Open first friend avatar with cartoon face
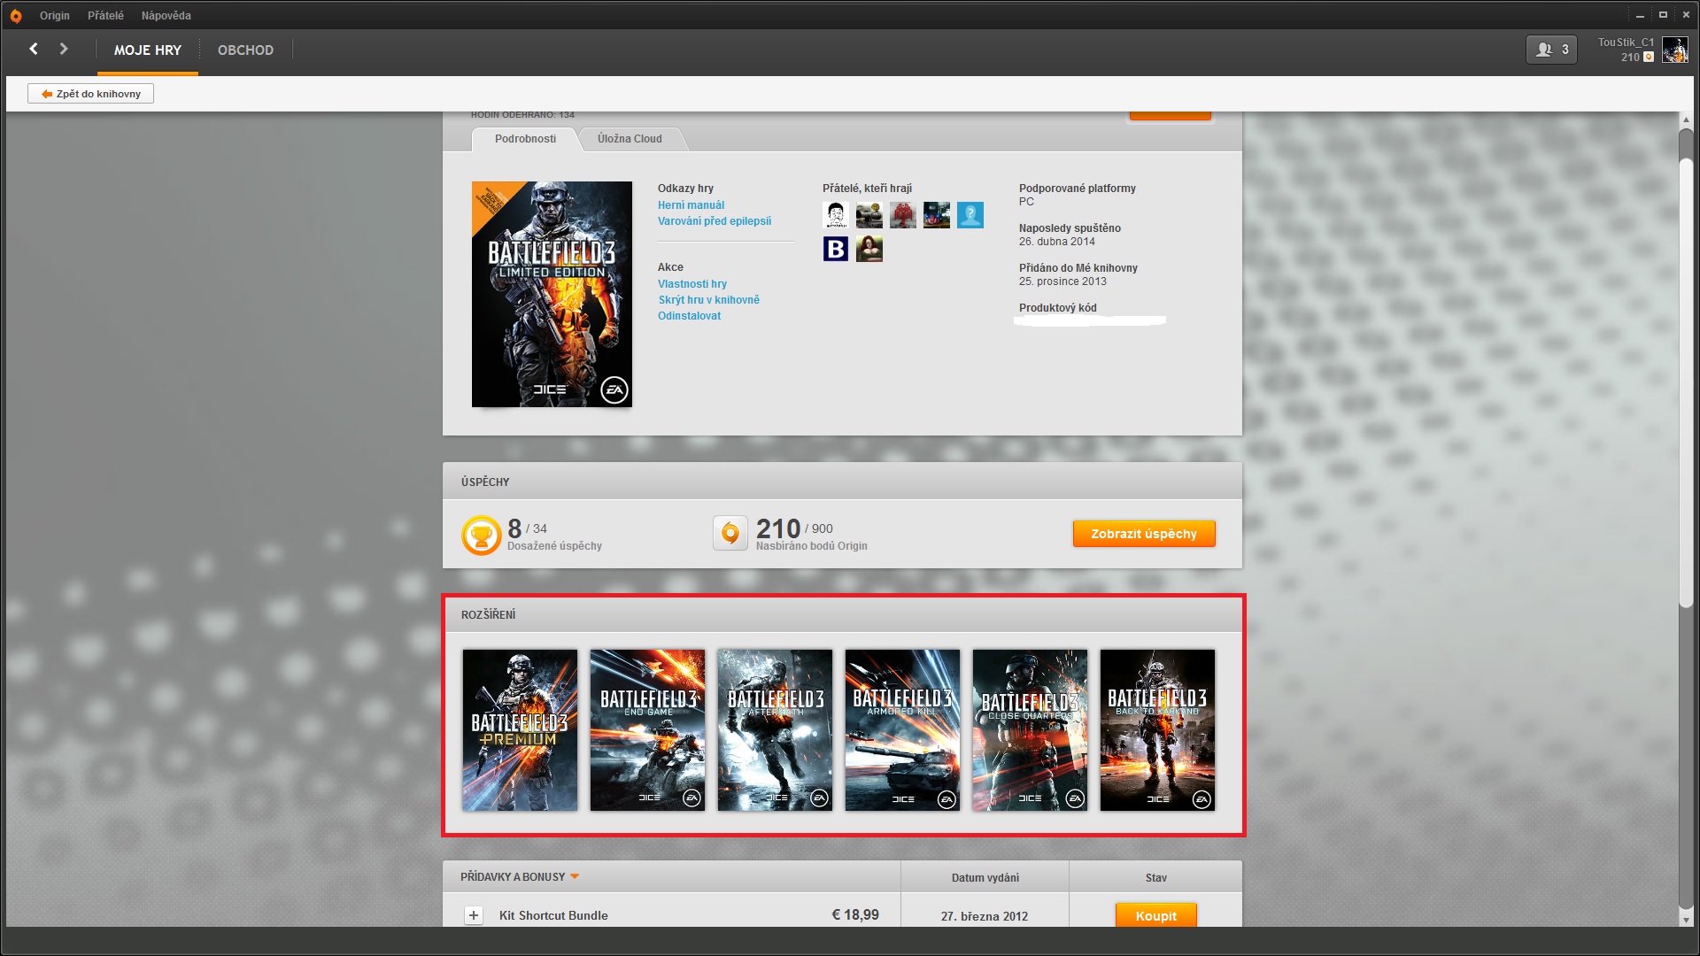 pos(836,215)
